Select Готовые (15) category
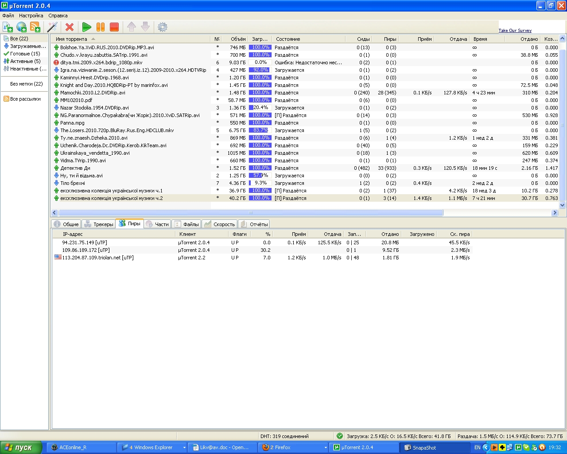 click(x=24, y=54)
